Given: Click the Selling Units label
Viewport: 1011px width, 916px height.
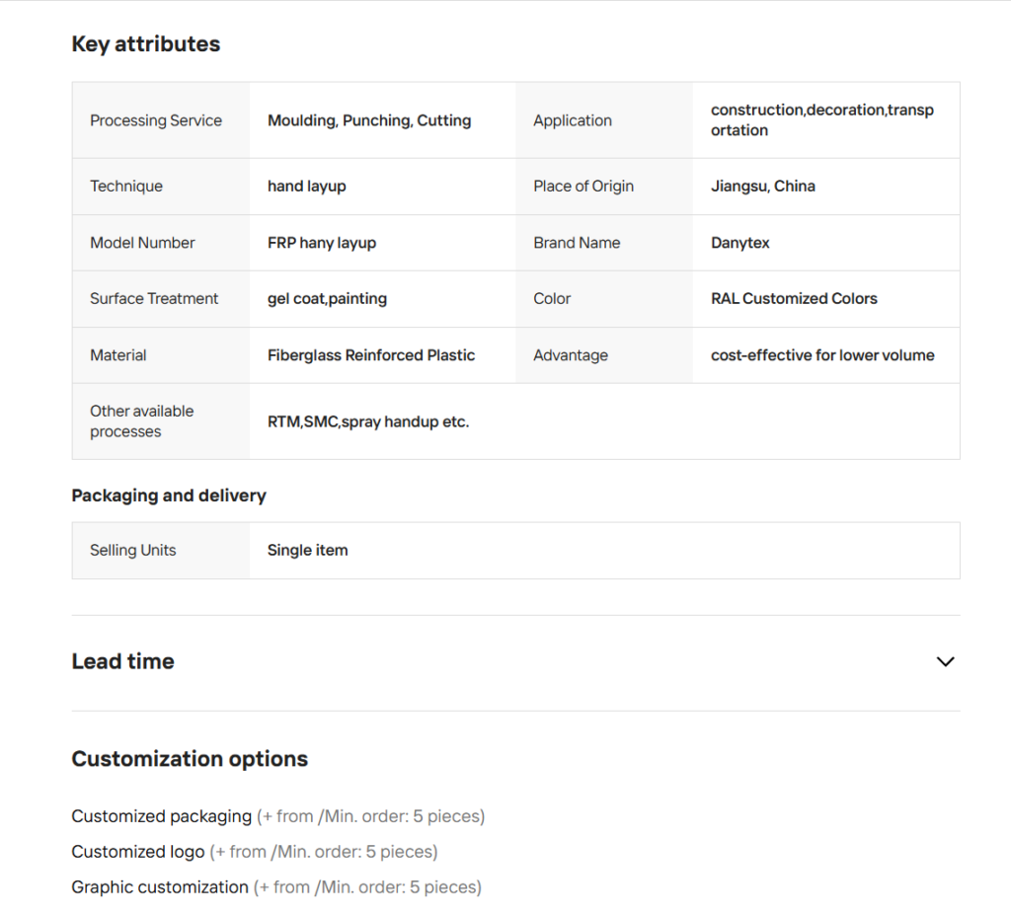Looking at the screenshot, I should (x=133, y=551).
